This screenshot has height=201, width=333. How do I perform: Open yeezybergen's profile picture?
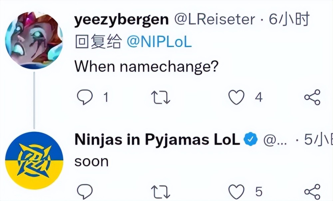34,40
